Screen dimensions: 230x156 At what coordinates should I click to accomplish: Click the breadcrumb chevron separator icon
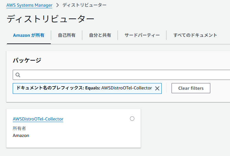(58, 5)
